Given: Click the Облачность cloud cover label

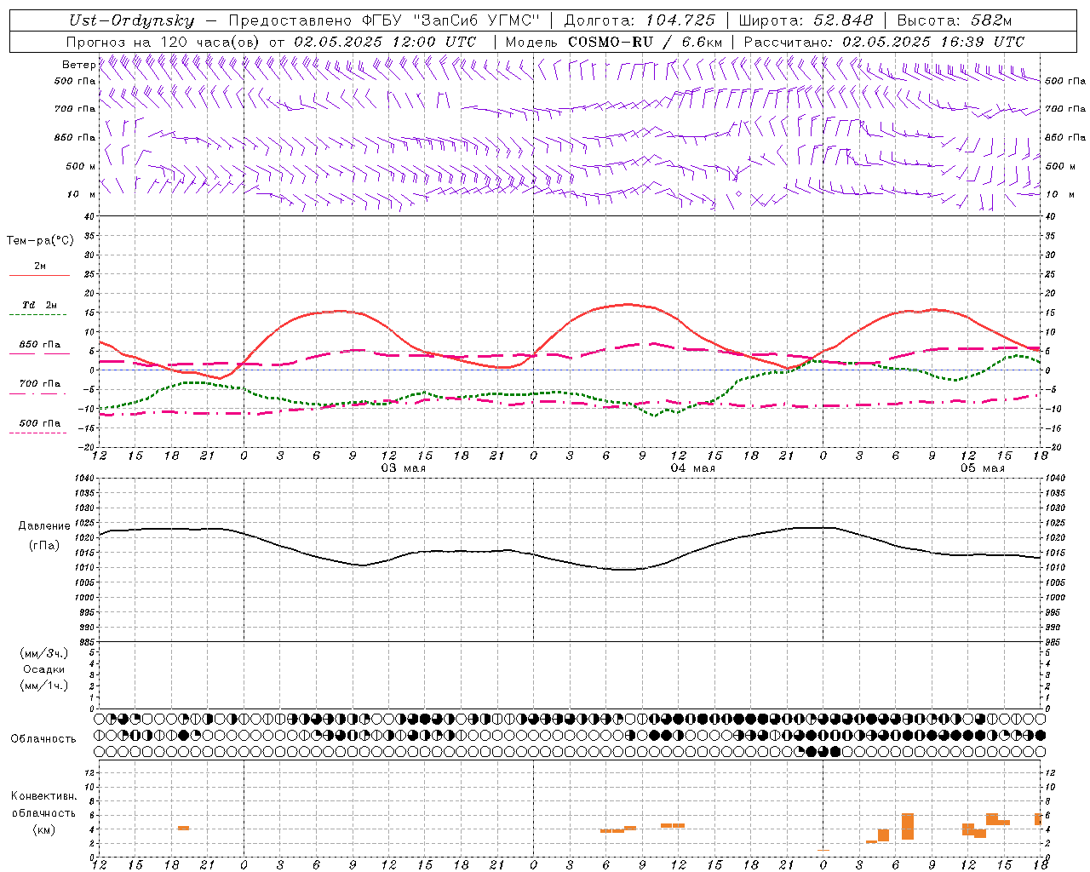Looking at the screenshot, I should [43, 739].
